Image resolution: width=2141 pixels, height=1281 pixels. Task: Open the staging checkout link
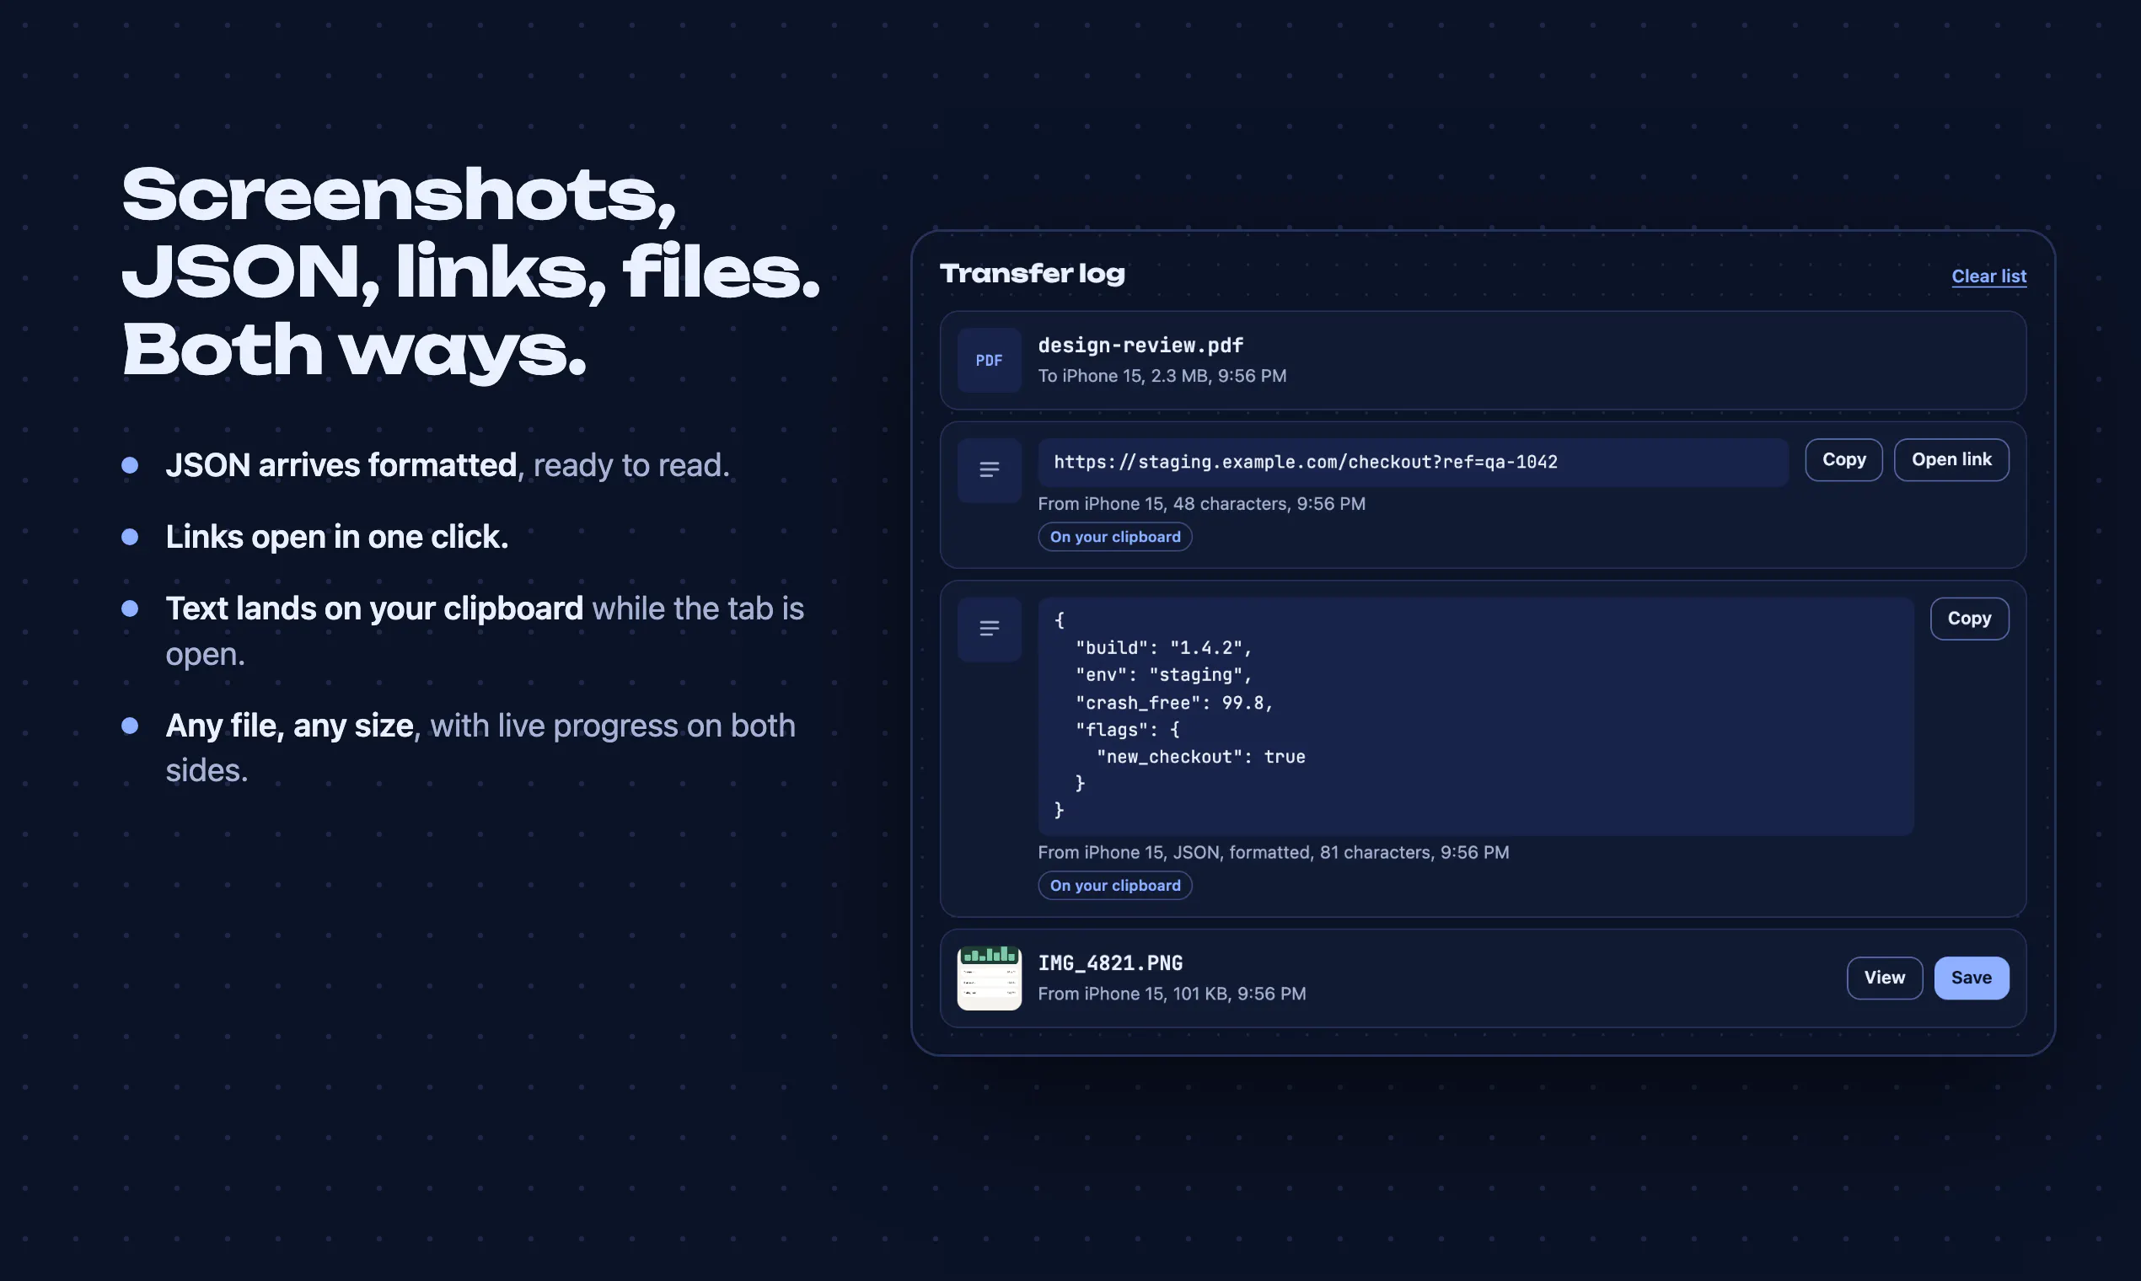tap(1951, 460)
